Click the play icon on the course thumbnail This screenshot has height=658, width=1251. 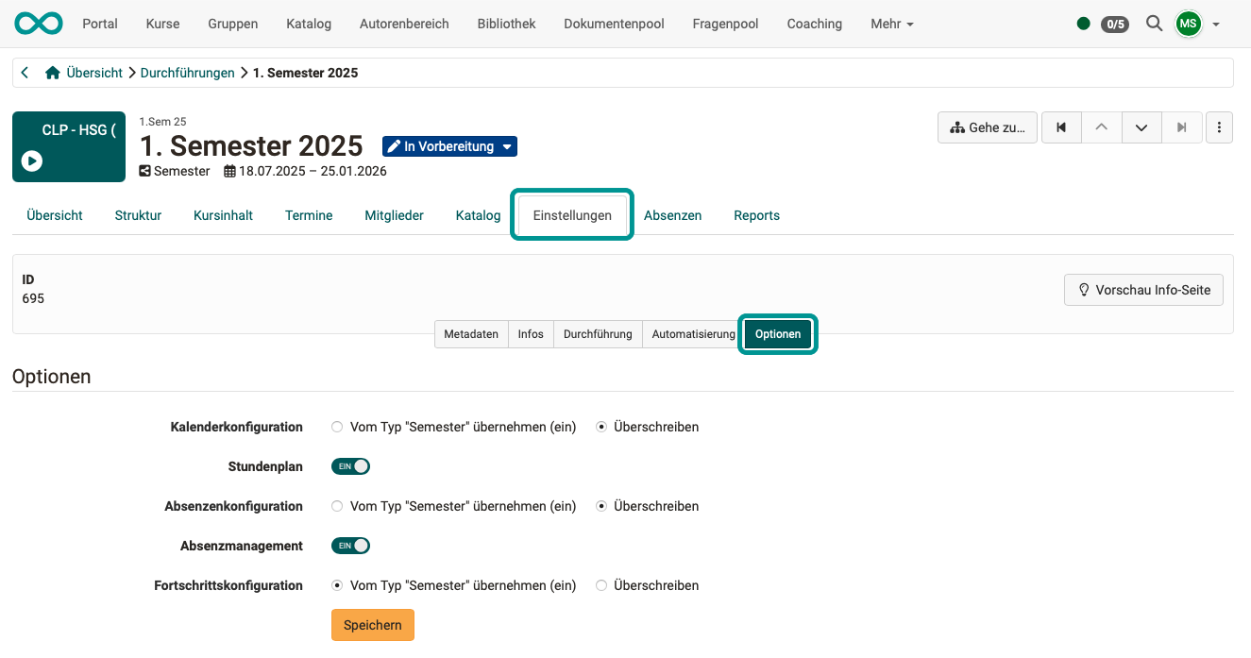point(32,160)
